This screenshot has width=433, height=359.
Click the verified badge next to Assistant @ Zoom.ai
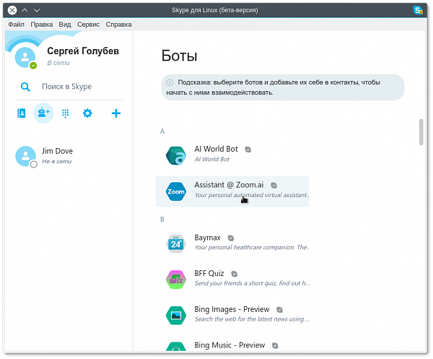274,186
